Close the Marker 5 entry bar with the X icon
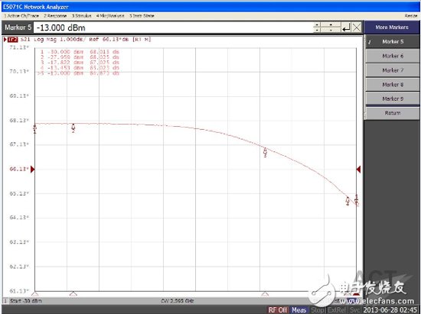 (357, 28)
